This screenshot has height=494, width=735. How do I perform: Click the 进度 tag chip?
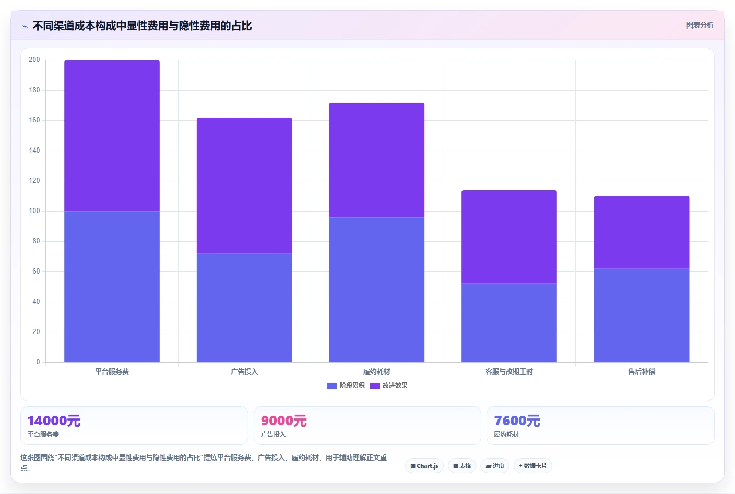pos(495,466)
